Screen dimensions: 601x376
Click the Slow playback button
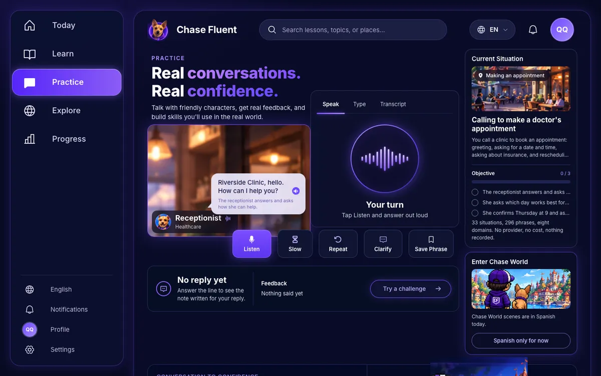[x=295, y=244]
